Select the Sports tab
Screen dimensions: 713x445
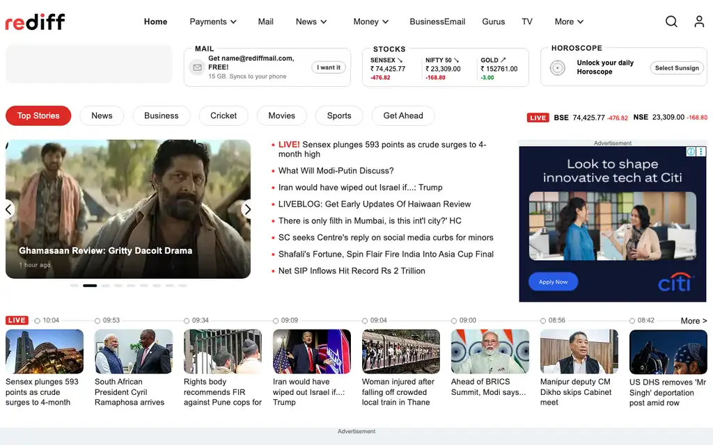click(x=339, y=116)
